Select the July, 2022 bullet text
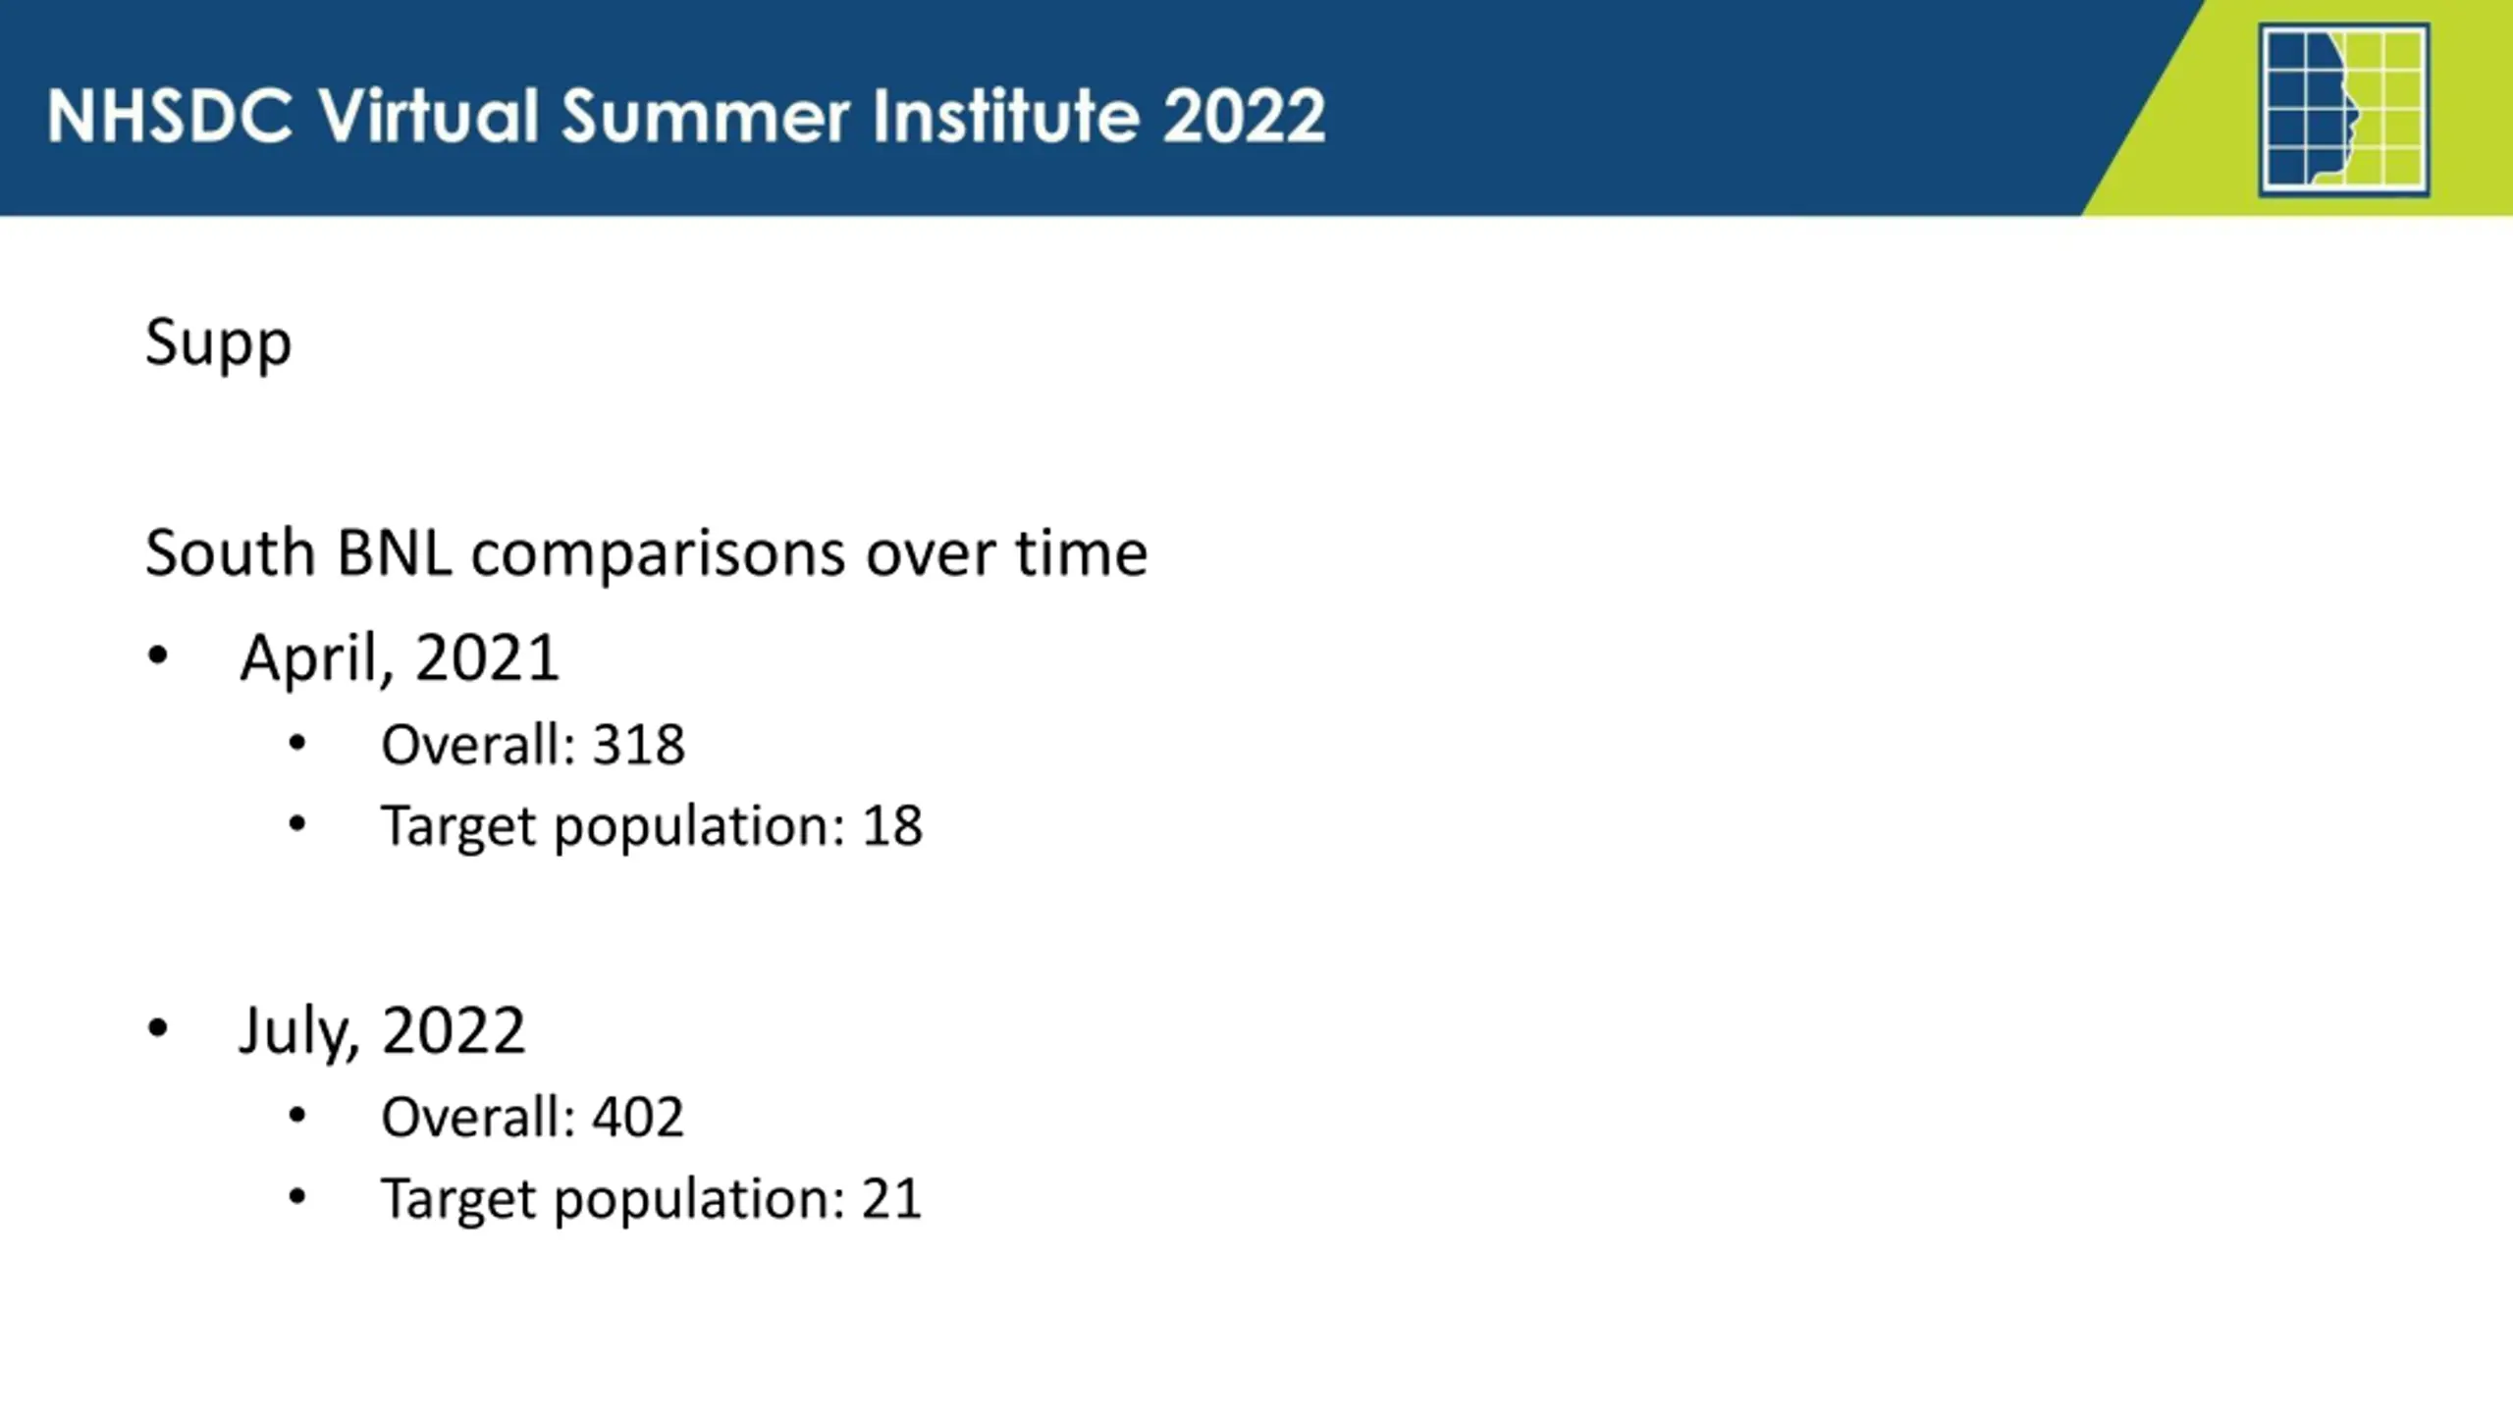Screen dimensions: 2513x1413 382,1030
